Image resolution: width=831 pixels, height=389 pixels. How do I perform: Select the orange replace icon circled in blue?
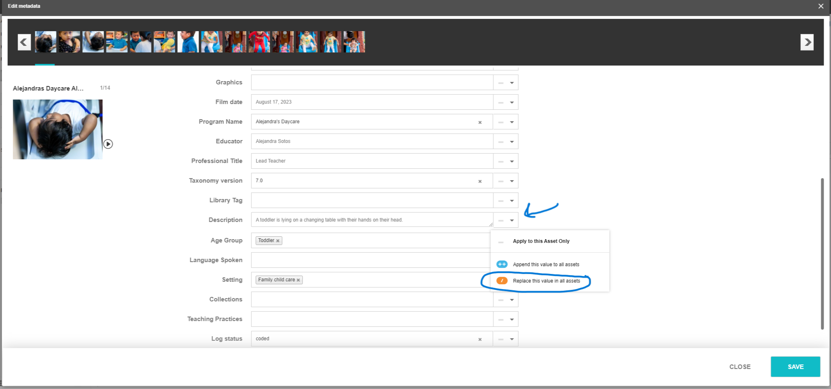coord(501,281)
